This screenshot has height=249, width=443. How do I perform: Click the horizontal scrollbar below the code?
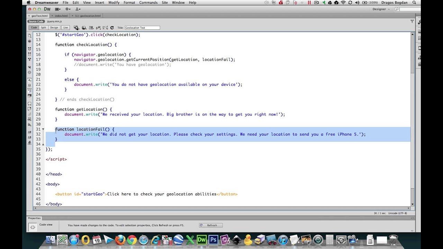(x=221, y=208)
